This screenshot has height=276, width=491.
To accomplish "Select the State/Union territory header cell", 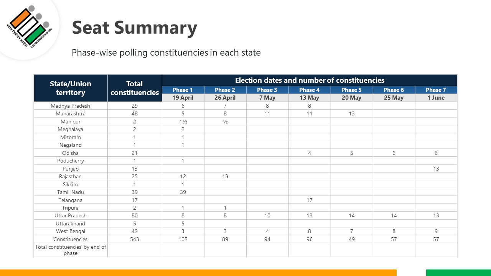I will pos(71,88).
